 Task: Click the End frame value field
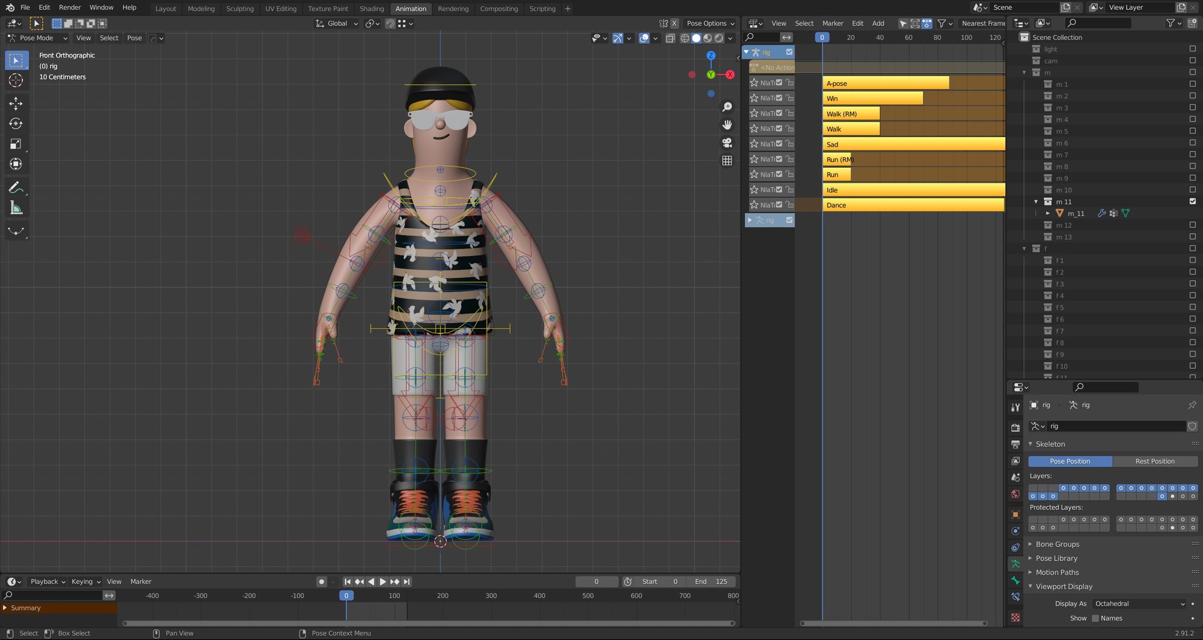[x=711, y=582]
